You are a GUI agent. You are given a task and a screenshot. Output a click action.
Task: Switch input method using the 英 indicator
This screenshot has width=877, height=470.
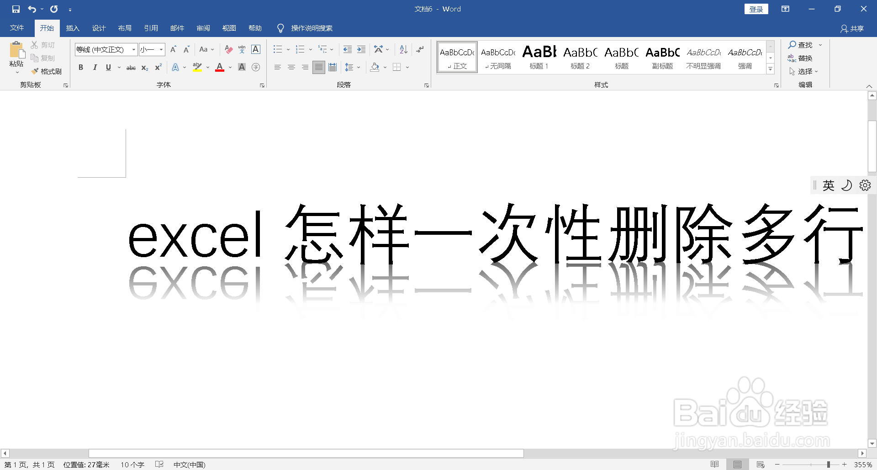(828, 185)
